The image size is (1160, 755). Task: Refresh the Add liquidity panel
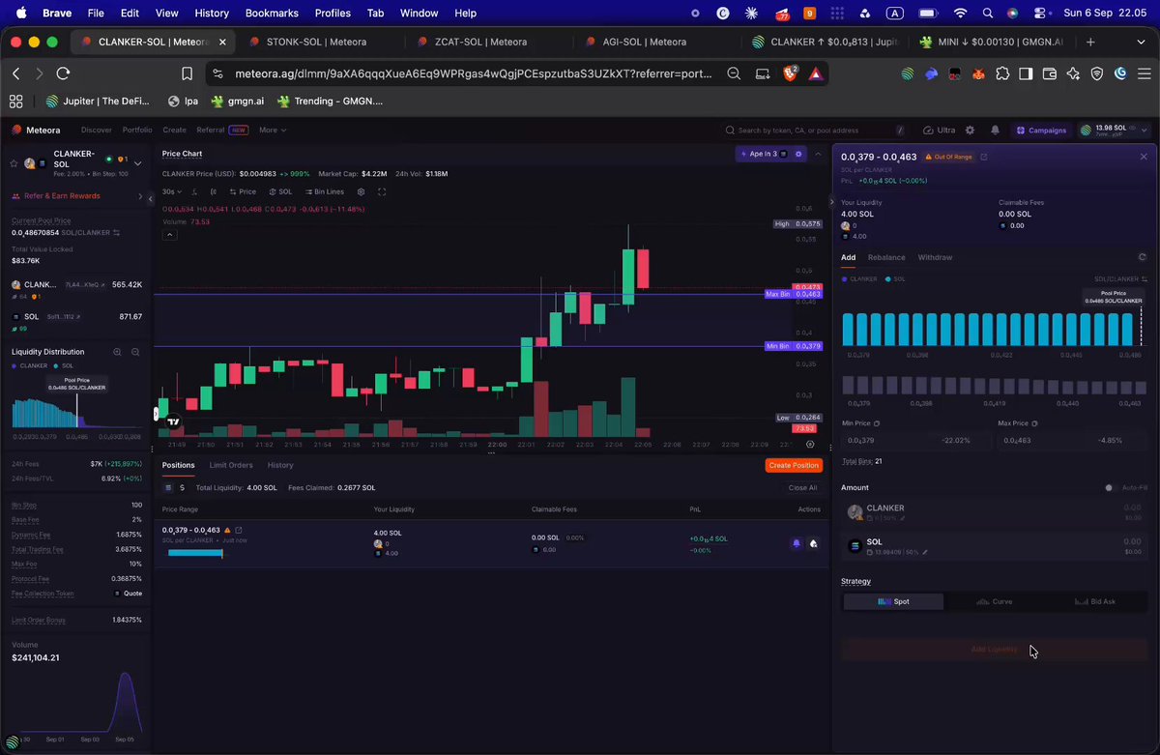[1143, 257]
